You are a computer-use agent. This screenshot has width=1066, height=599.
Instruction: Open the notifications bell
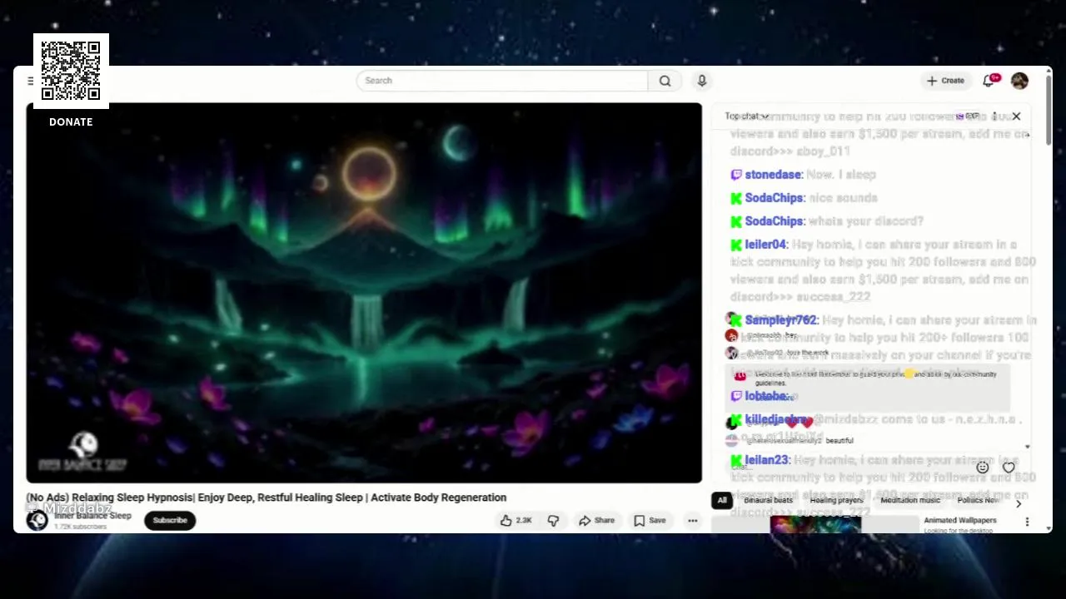point(989,81)
